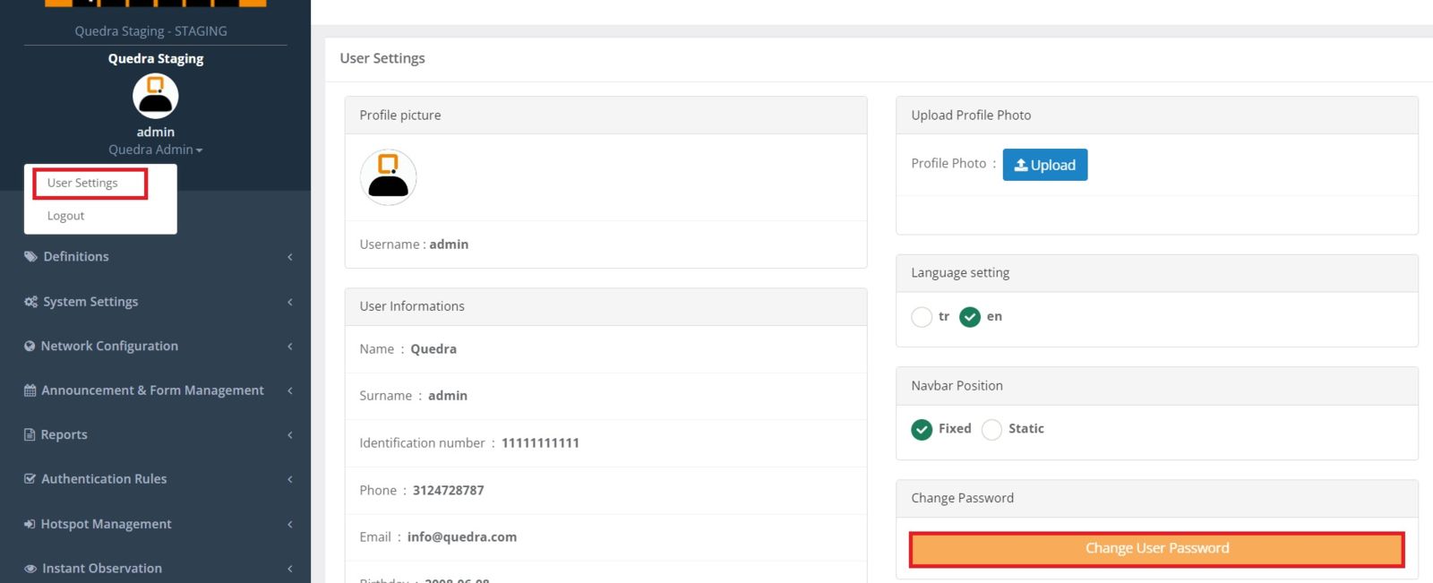Select Logout from the user menu

(65, 216)
